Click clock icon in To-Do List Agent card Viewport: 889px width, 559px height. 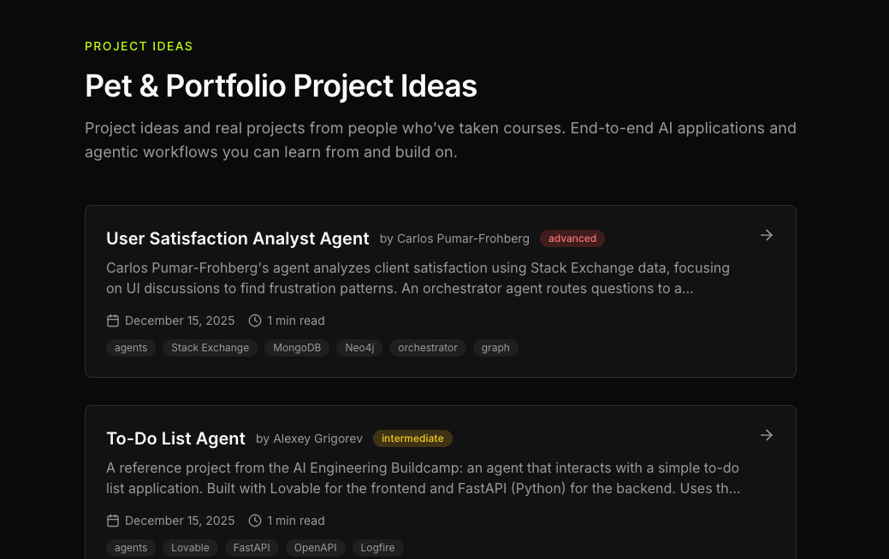255,521
